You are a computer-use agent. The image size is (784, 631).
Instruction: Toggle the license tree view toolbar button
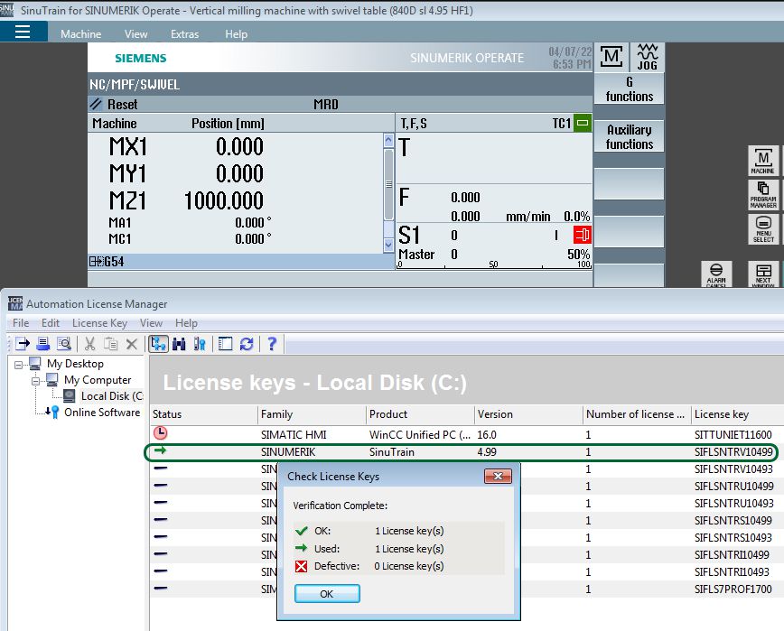[158, 344]
